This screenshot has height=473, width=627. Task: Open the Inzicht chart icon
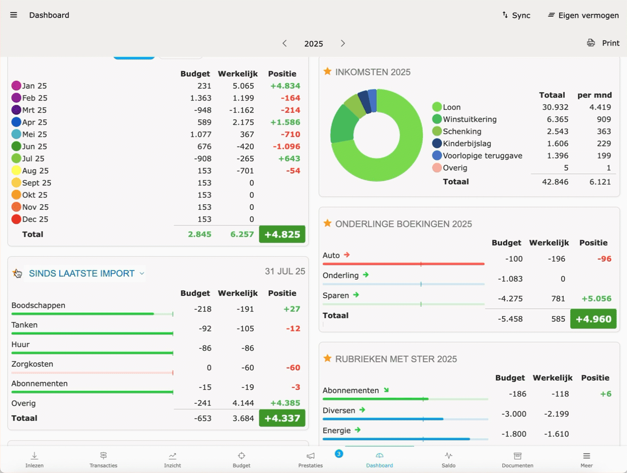tap(172, 456)
